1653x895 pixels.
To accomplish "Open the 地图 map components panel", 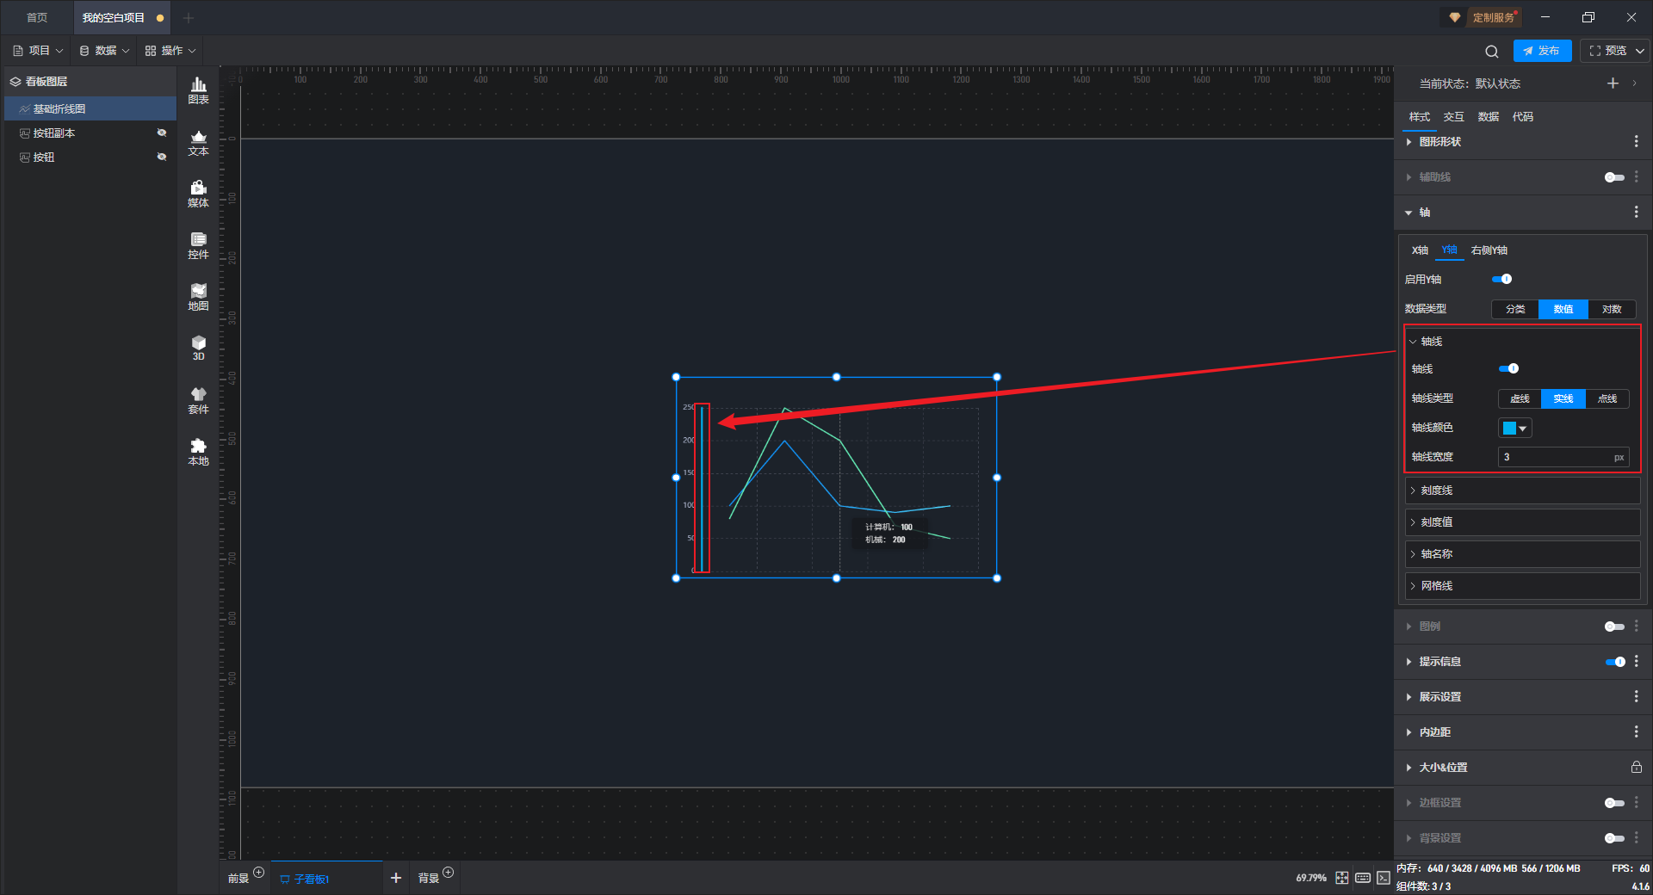I will [x=198, y=298].
